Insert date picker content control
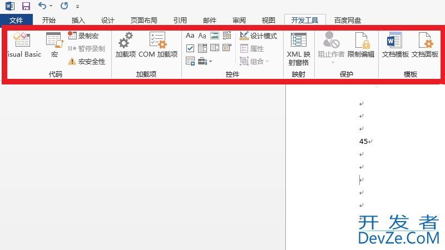This screenshot has width=445, height=250. coord(227,48)
